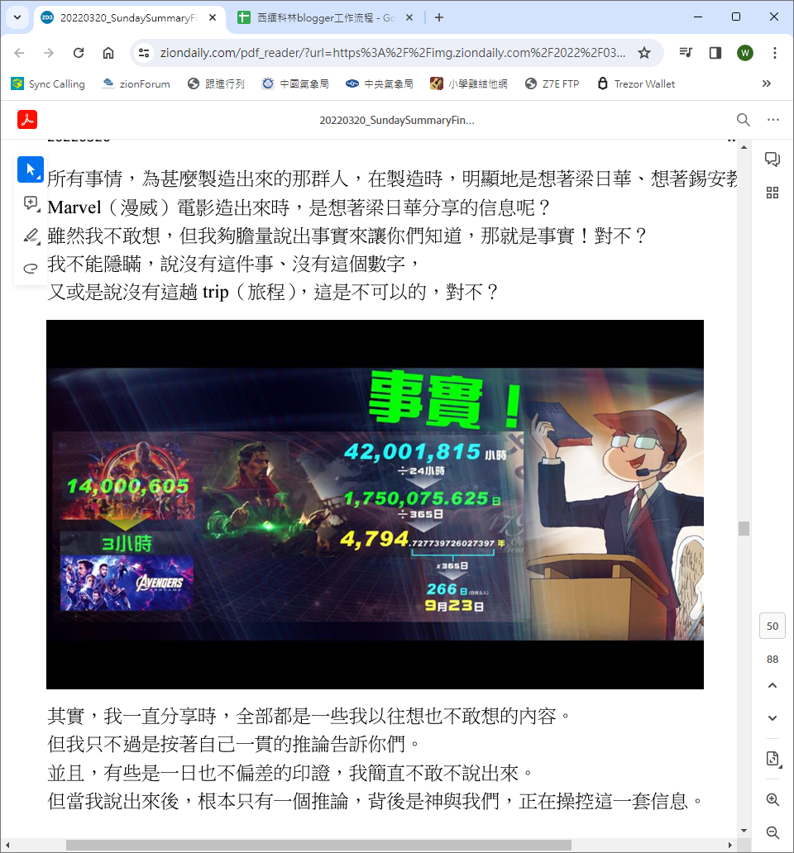794x853 pixels.
Task: Click horizontal scrollbar right arrow
Action: tap(729, 845)
